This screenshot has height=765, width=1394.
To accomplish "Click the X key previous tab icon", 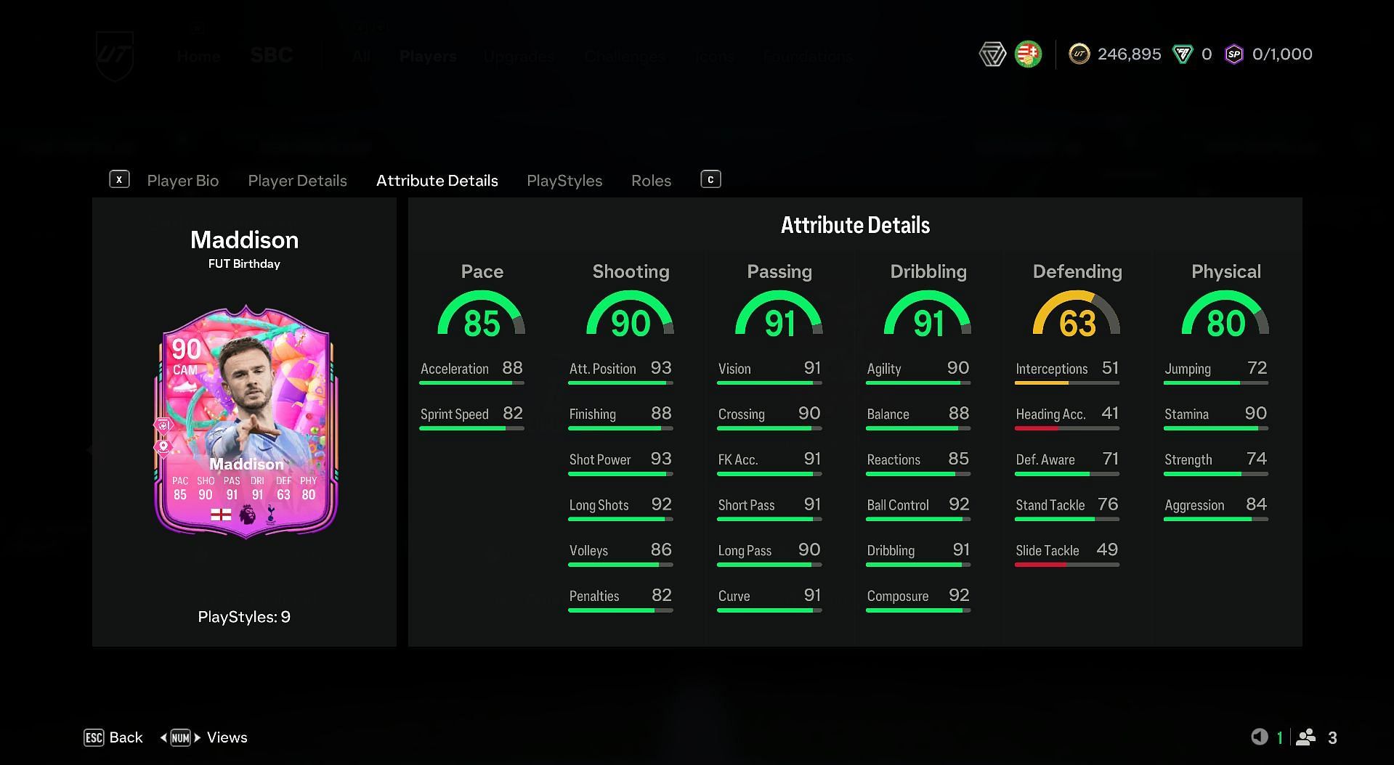I will (119, 179).
